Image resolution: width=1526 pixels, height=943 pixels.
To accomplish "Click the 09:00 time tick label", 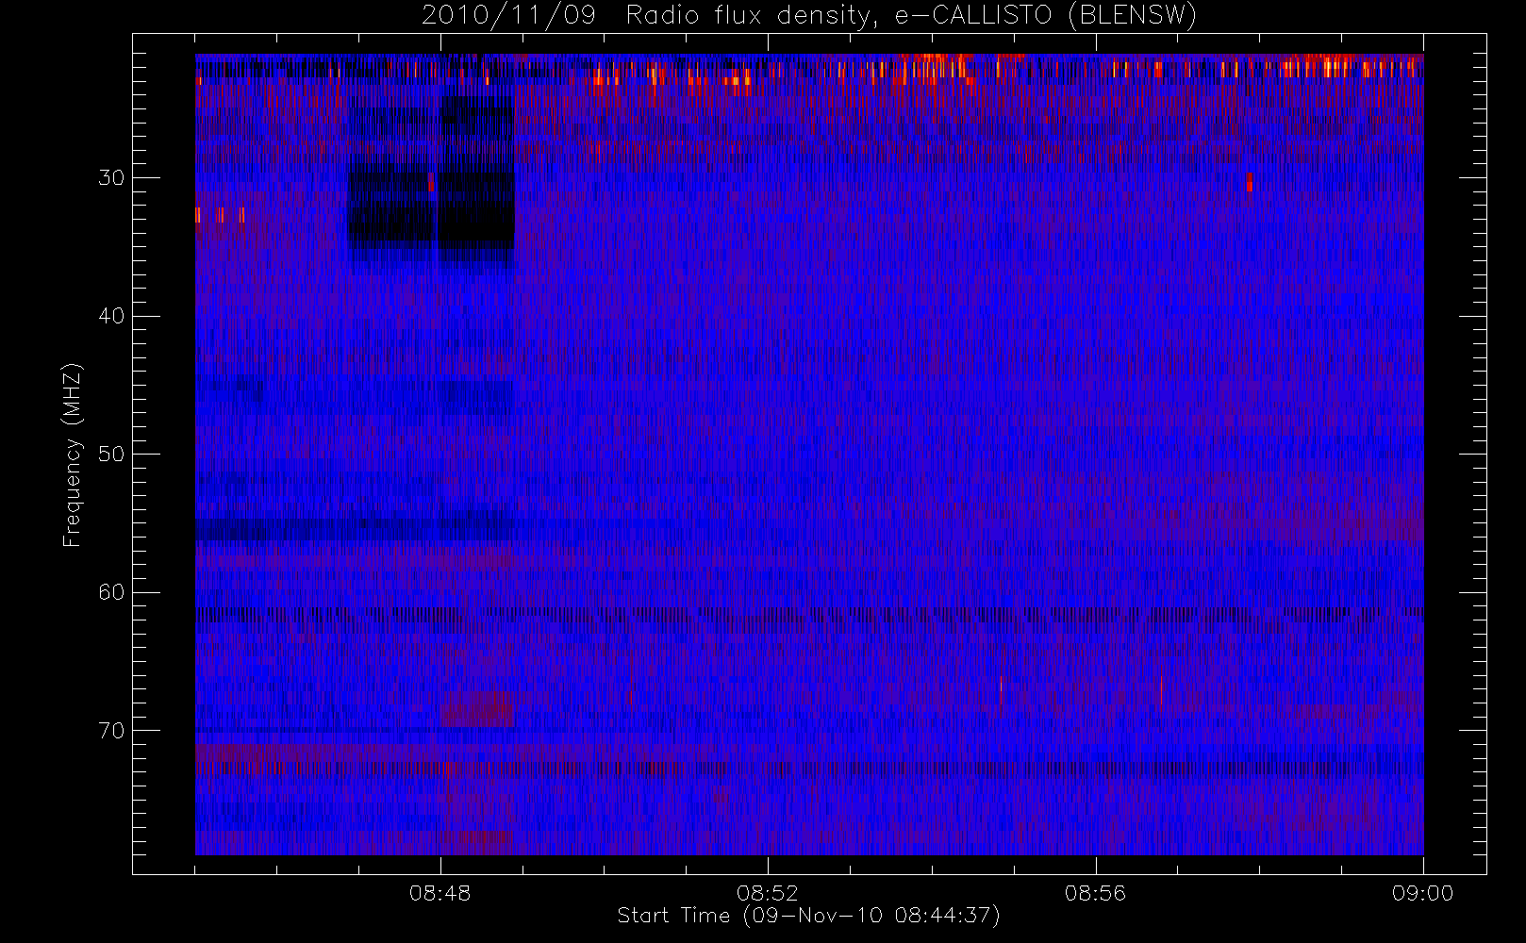I will click(x=1422, y=893).
